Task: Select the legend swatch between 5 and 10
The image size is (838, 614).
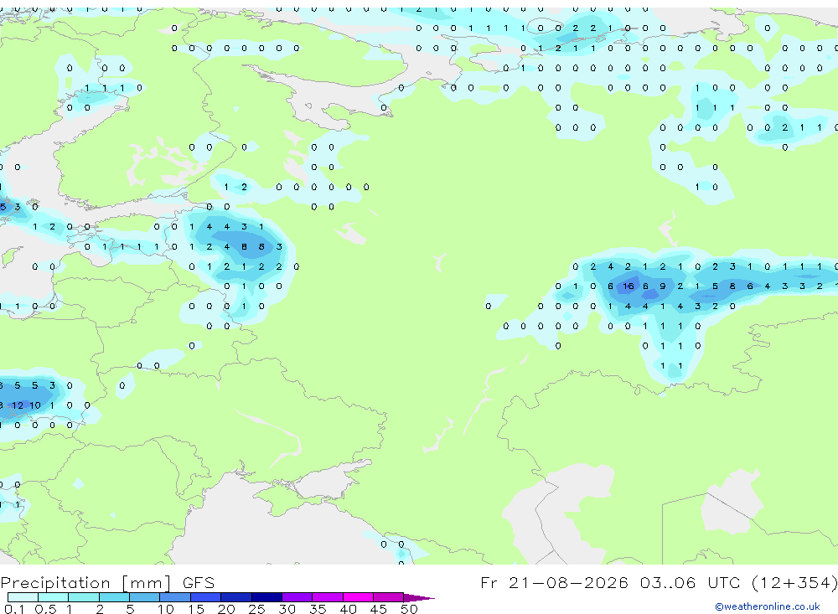Action: (145, 597)
